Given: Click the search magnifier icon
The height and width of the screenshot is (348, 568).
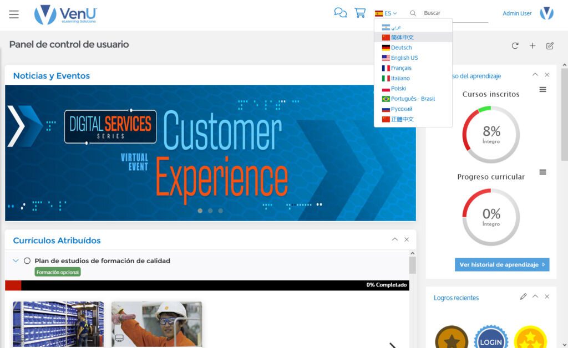Looking at the screenshot, I should (413, 13).
